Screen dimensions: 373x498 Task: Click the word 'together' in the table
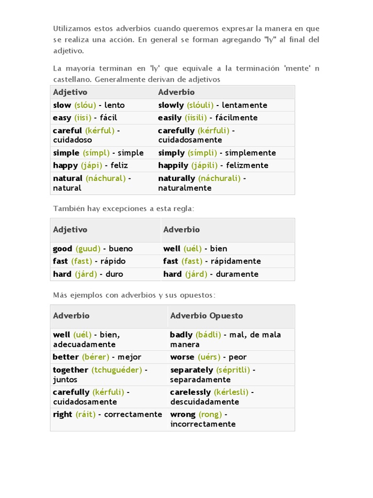point(71,370)
